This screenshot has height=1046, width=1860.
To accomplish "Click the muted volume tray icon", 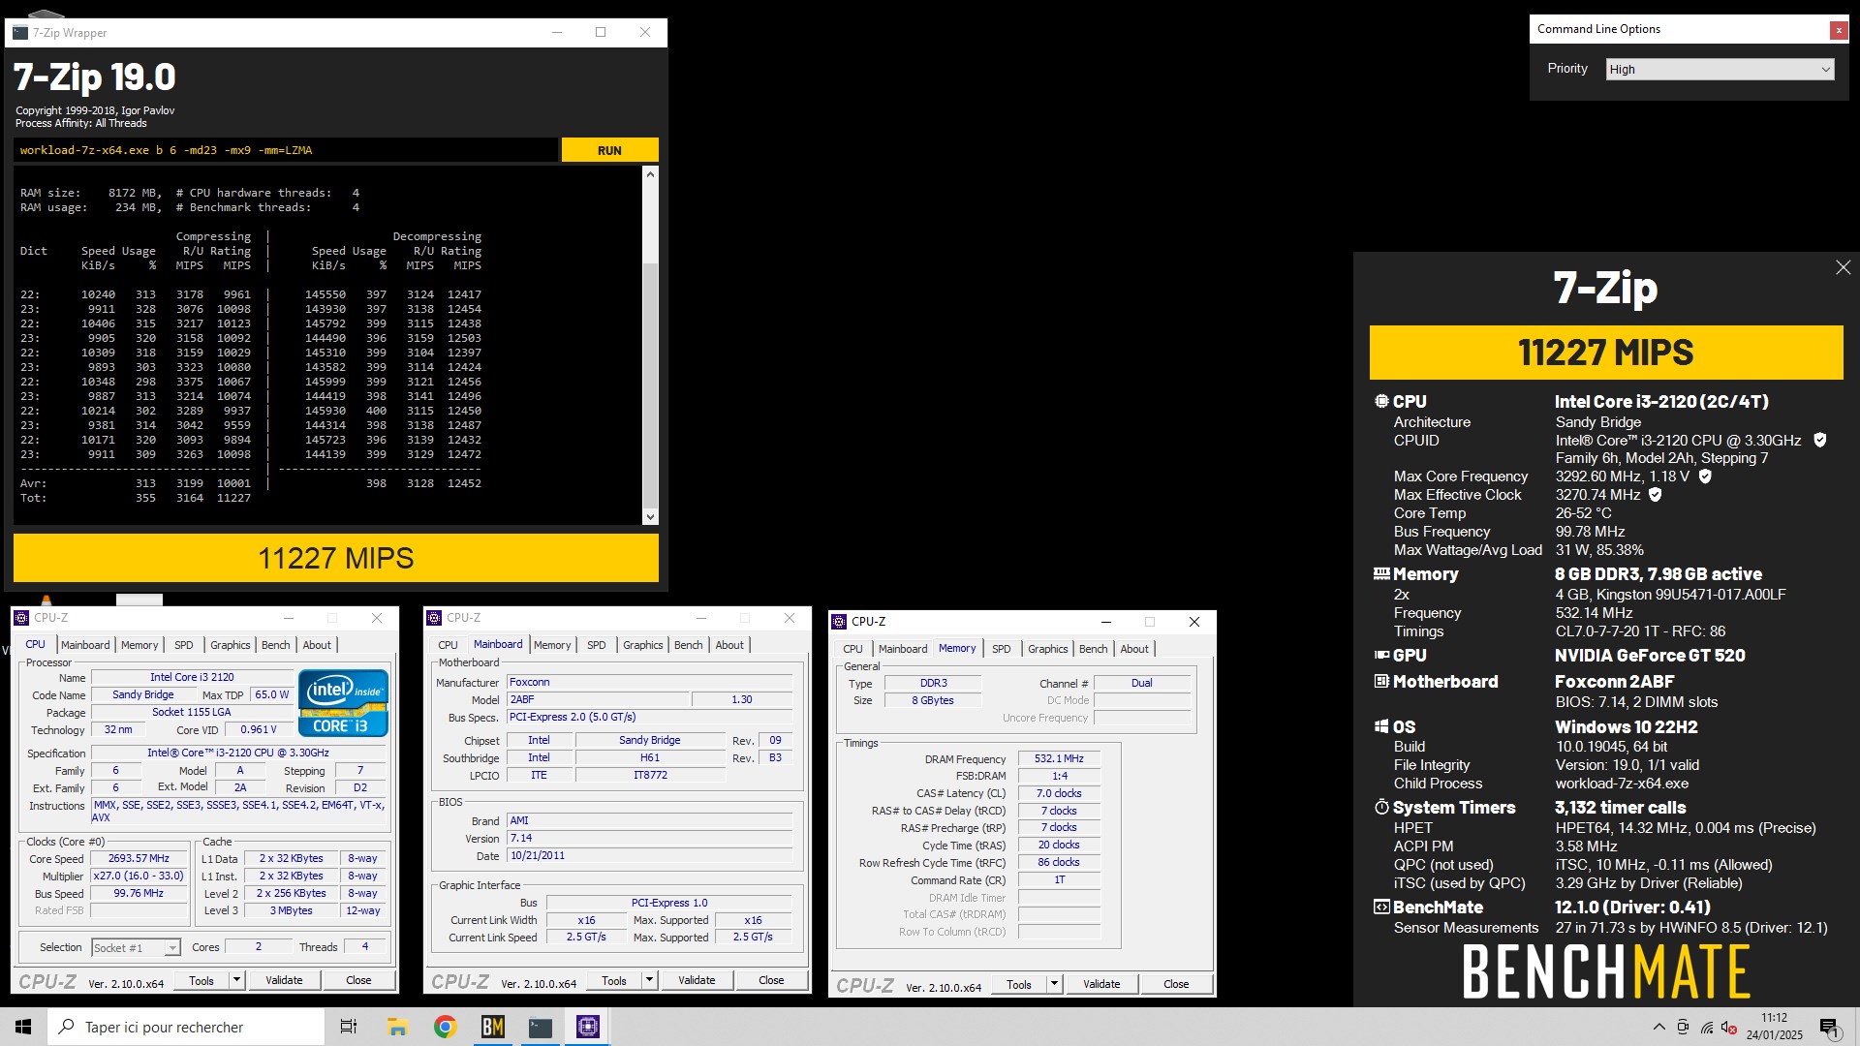I will coord(1729,1028).
